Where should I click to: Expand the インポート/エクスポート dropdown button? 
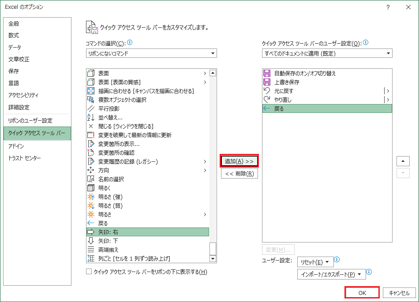(x=332, y=274)
